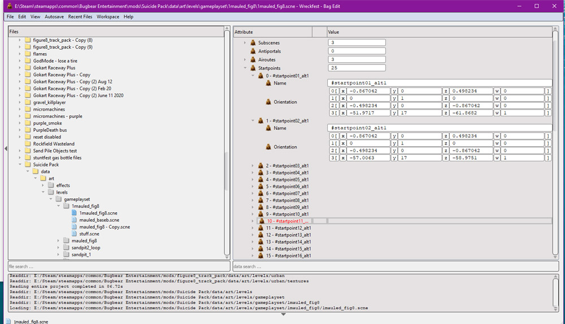The height and width of the screenshot is (324, 565).
Task: Click the log panel collapse arrow below console
Action: (283, 314)
